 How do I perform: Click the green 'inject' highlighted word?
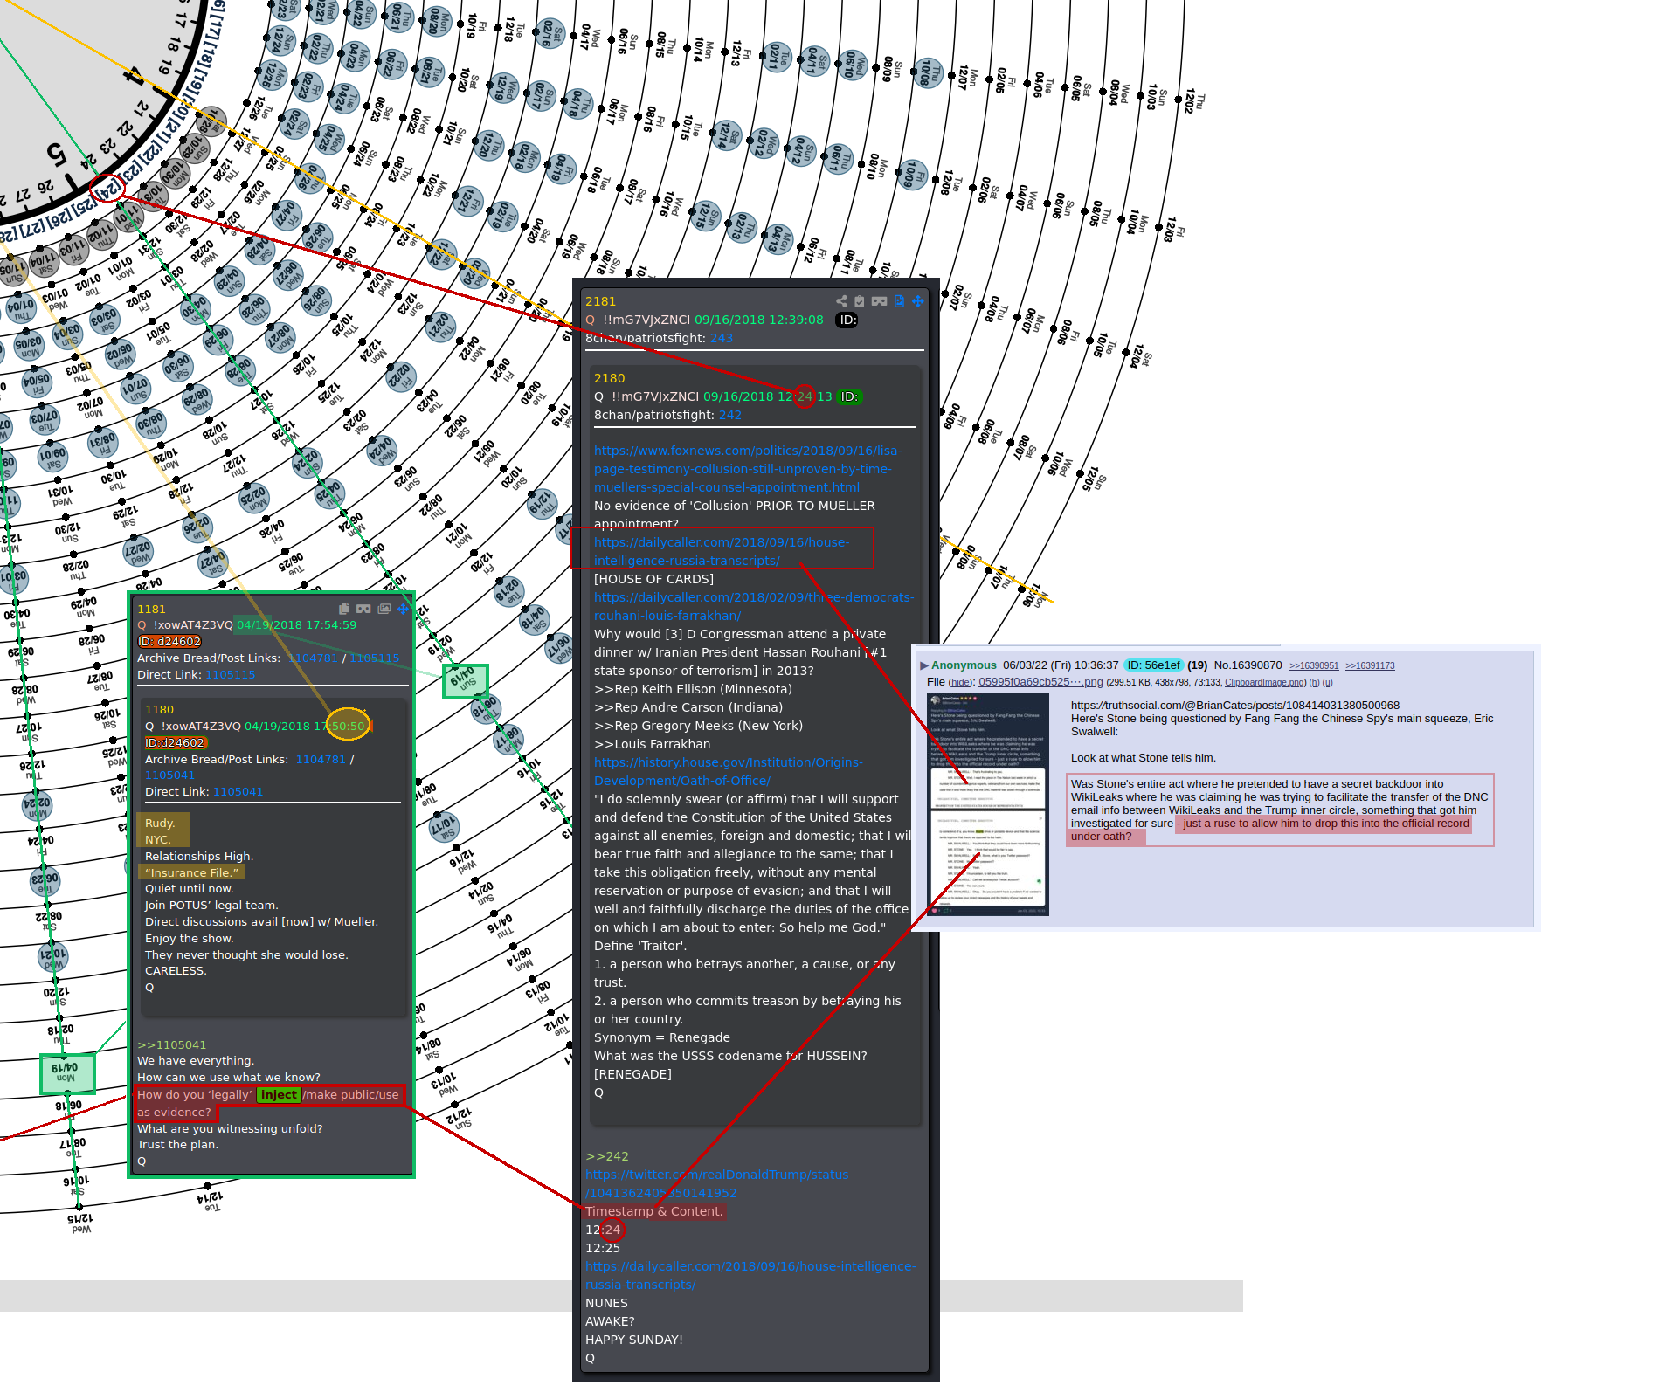click(279, 1094)
